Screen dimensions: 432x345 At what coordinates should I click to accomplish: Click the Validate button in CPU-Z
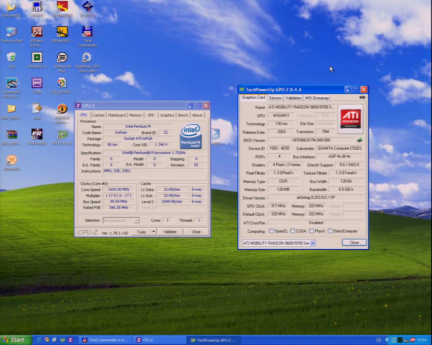click(x=170, y=232)
